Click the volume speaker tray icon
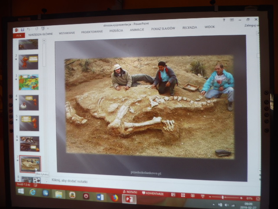The height and width of the screenshot is (209, 278). click(226, 205)
